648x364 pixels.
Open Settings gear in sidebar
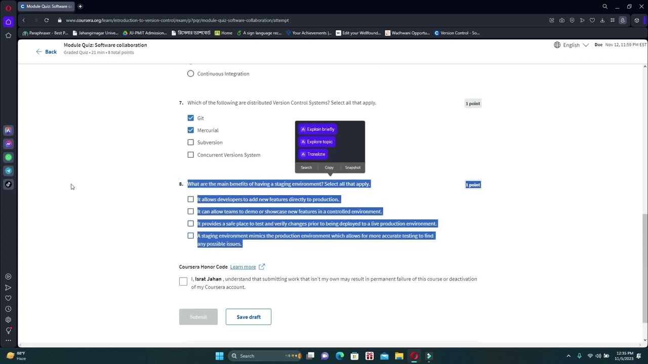coord(8,320)
